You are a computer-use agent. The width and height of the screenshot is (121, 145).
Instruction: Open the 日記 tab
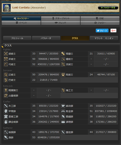pyautogui.click(x=100, y=18)
